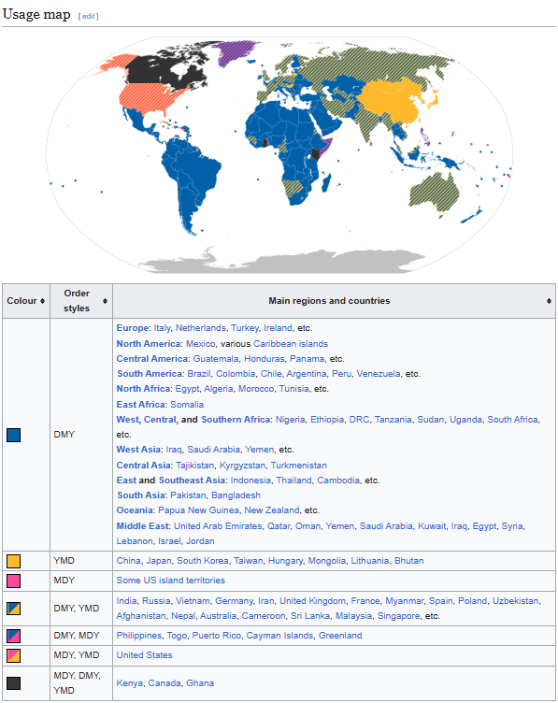Open Some US island territories link
Viewport: 558px width, 703px height.
pos(171,581)
